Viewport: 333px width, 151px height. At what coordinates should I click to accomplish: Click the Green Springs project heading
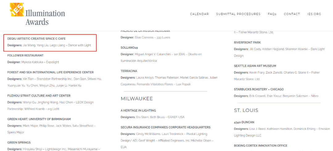19,143
